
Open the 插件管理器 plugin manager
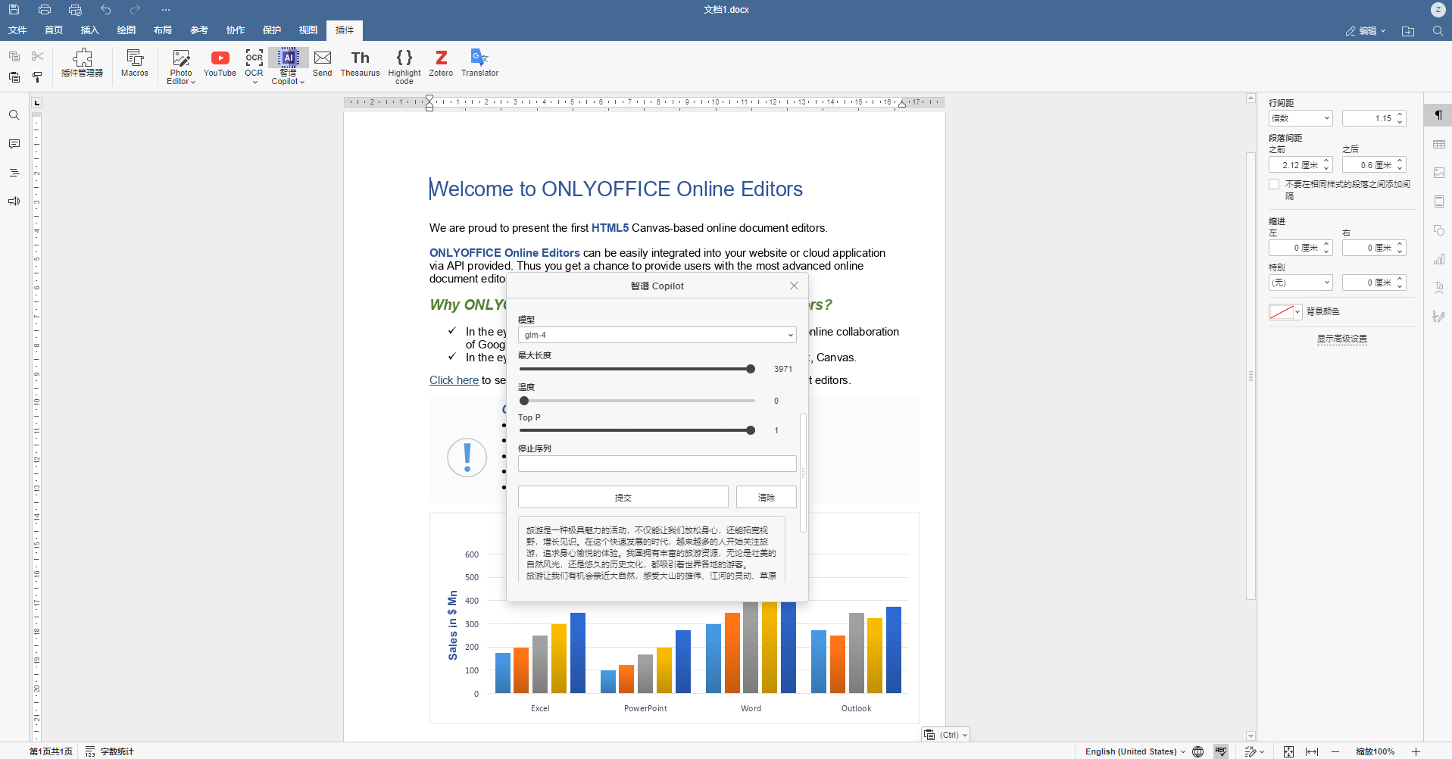(x=82, y=64)
